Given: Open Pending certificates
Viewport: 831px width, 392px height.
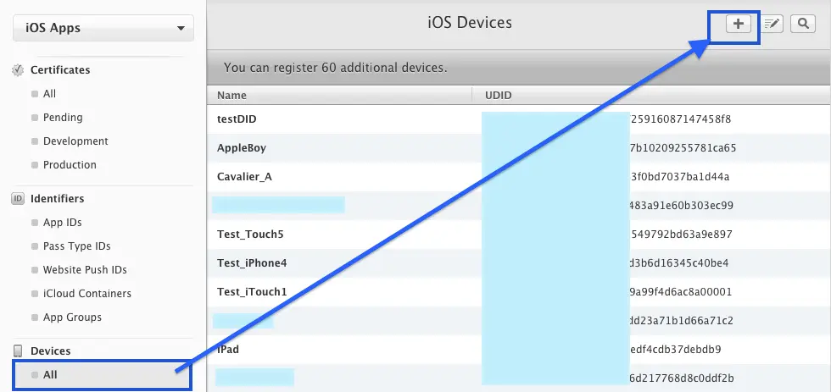Looking at the screenshot, I should click(x=63, y=118).
